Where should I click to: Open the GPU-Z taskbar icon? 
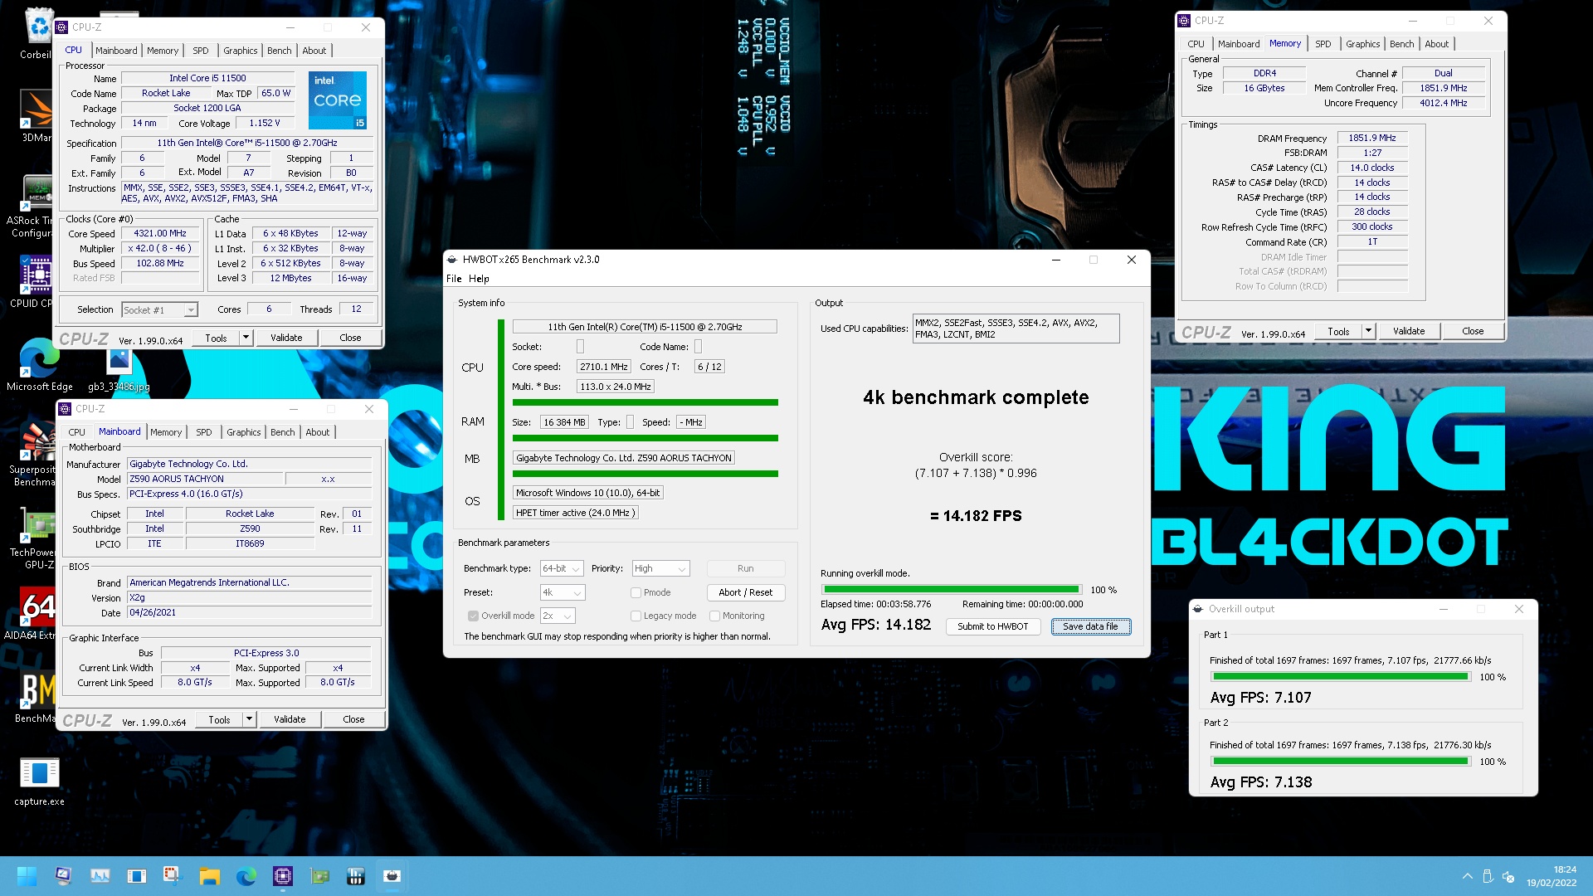319,876
